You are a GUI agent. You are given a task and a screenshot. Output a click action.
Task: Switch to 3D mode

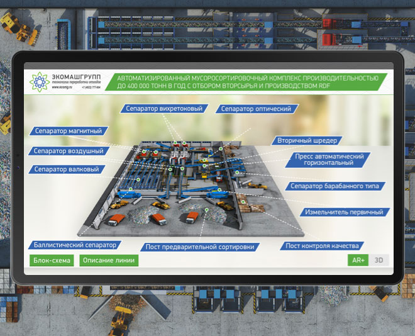(x=379, y=260)
